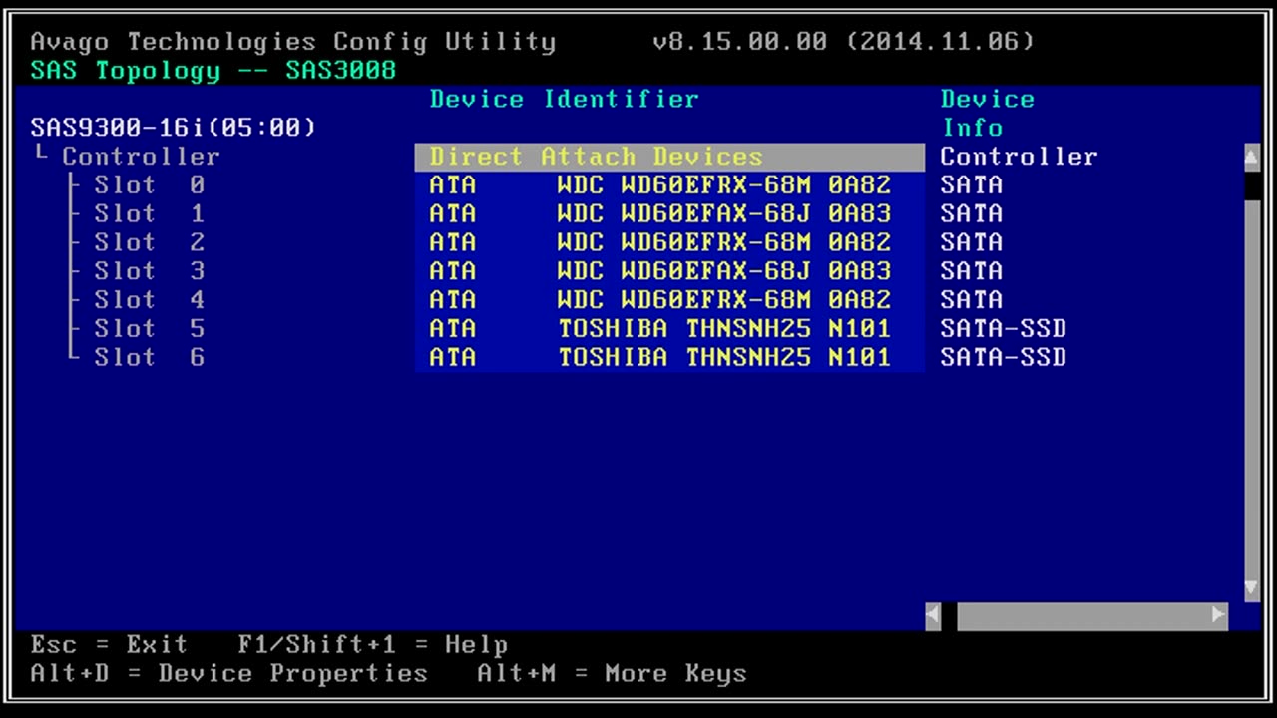Click the vertical scrollbar up arrow
This screenshot has height=718, width=1277.
click(1252, 157)
